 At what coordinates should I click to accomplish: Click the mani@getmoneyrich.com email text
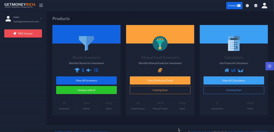(26, 22)
